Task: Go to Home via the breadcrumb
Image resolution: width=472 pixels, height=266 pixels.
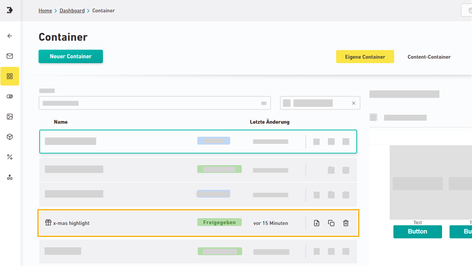Action: coord(45,10)
